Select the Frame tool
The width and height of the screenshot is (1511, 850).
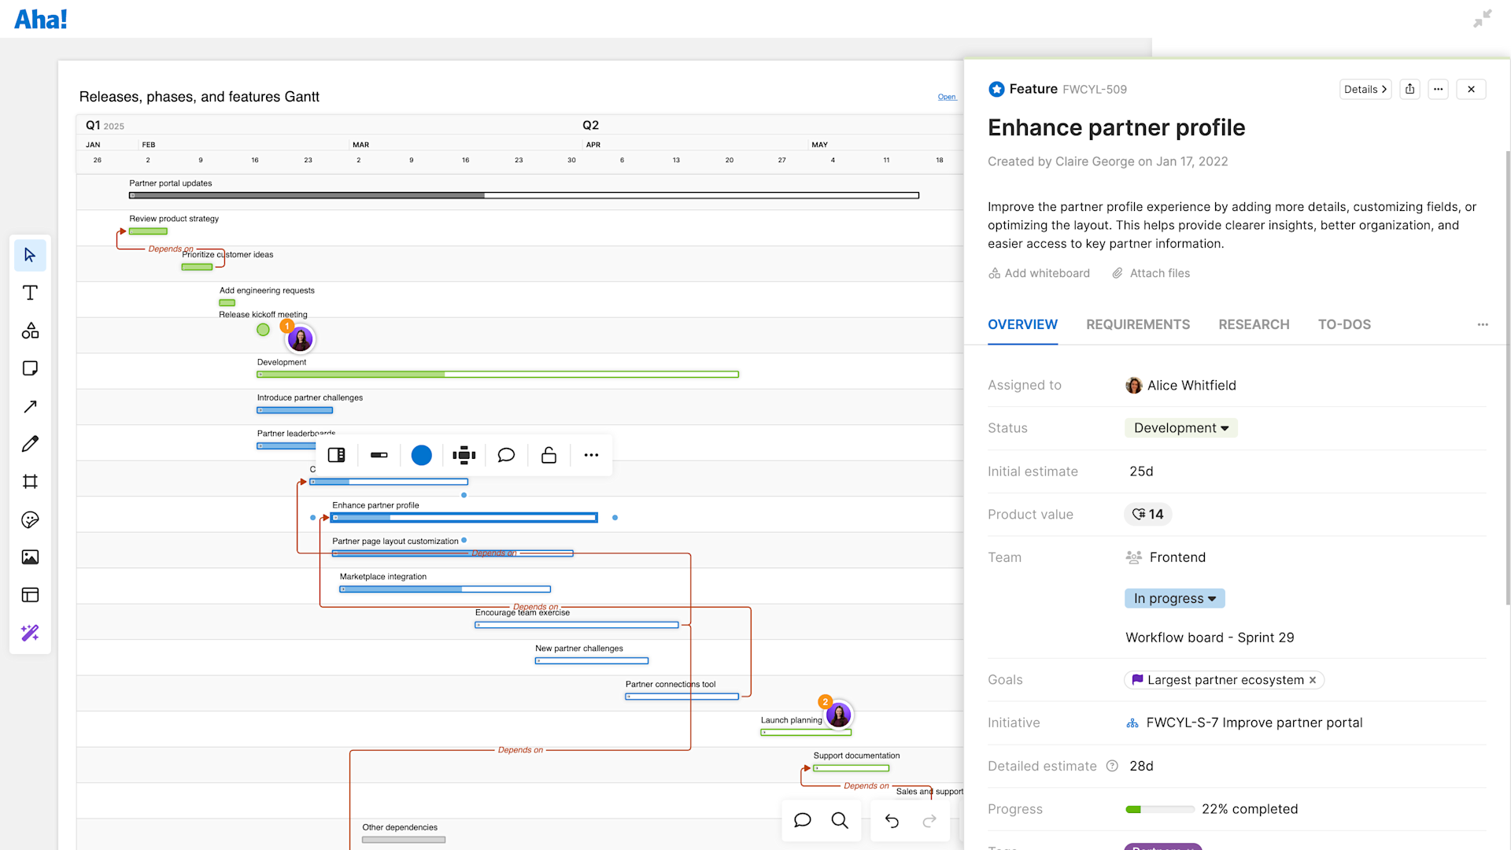click(x=30, y=482)
